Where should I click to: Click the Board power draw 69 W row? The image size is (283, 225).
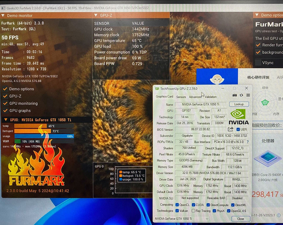tap(131, 58)
